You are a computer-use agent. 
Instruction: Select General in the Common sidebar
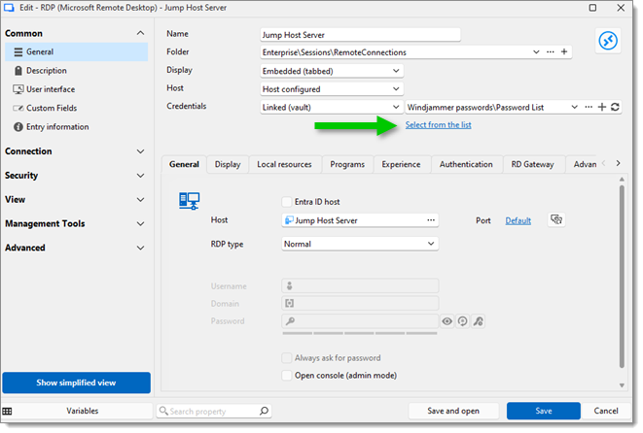(x=76, y=52)
